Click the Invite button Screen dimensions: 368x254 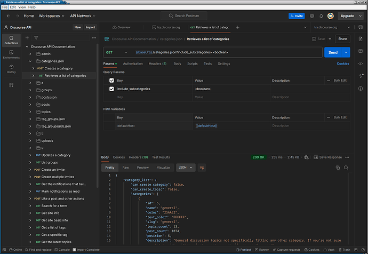coord(297,16)
